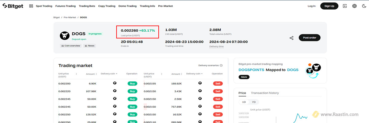
Task: Open the Trading Info menu
Action: click(x=147, y=6)
